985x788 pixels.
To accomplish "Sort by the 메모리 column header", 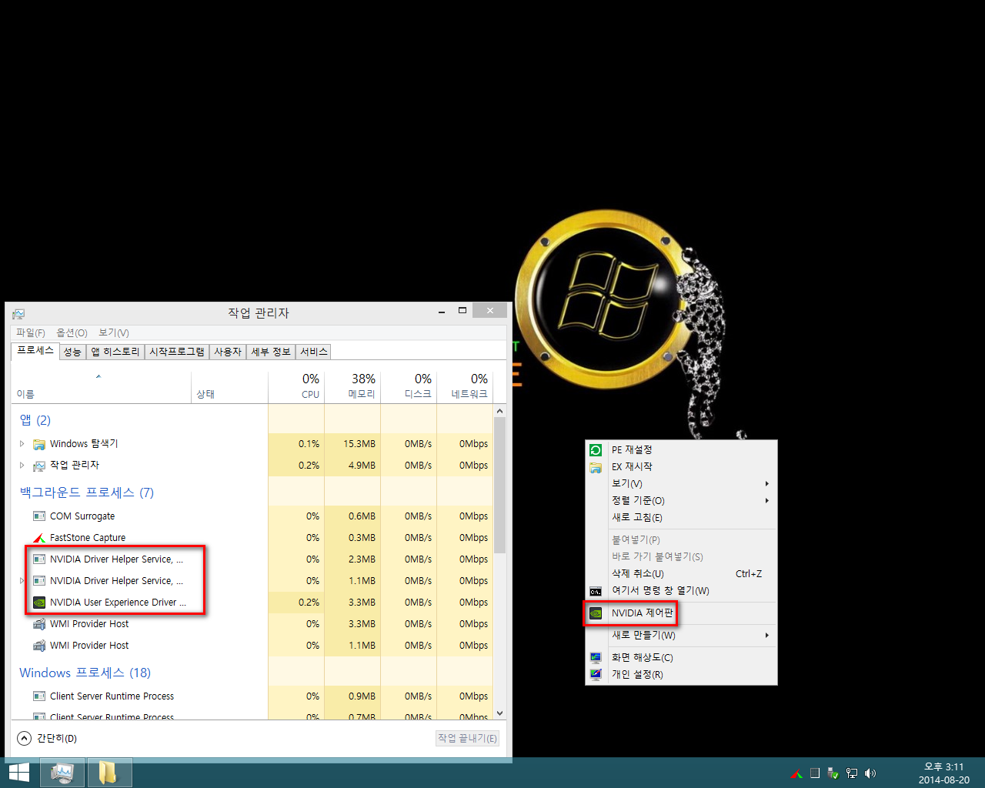I will 352,387.
